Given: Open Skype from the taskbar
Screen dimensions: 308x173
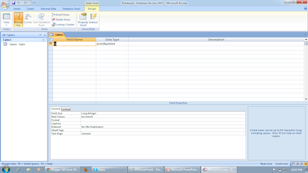Looking at the screenshot, I should [109, 170].
